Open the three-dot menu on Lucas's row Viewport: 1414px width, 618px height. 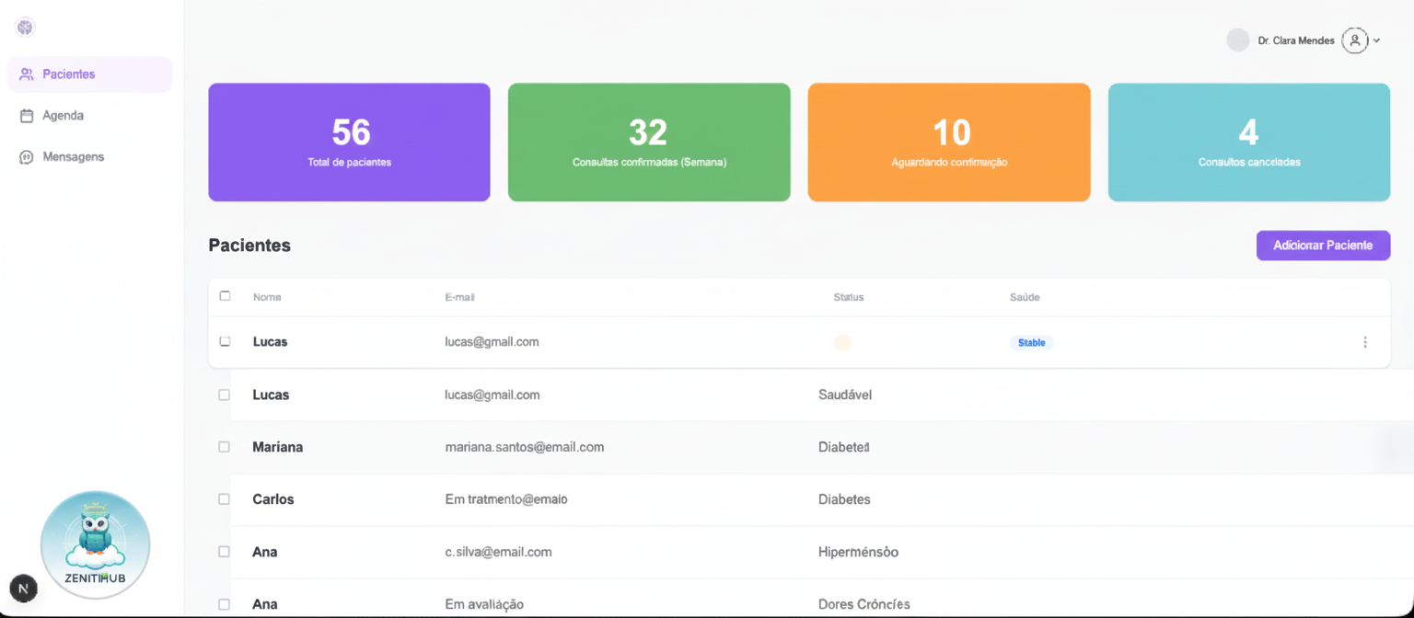tap(1365, 341)
